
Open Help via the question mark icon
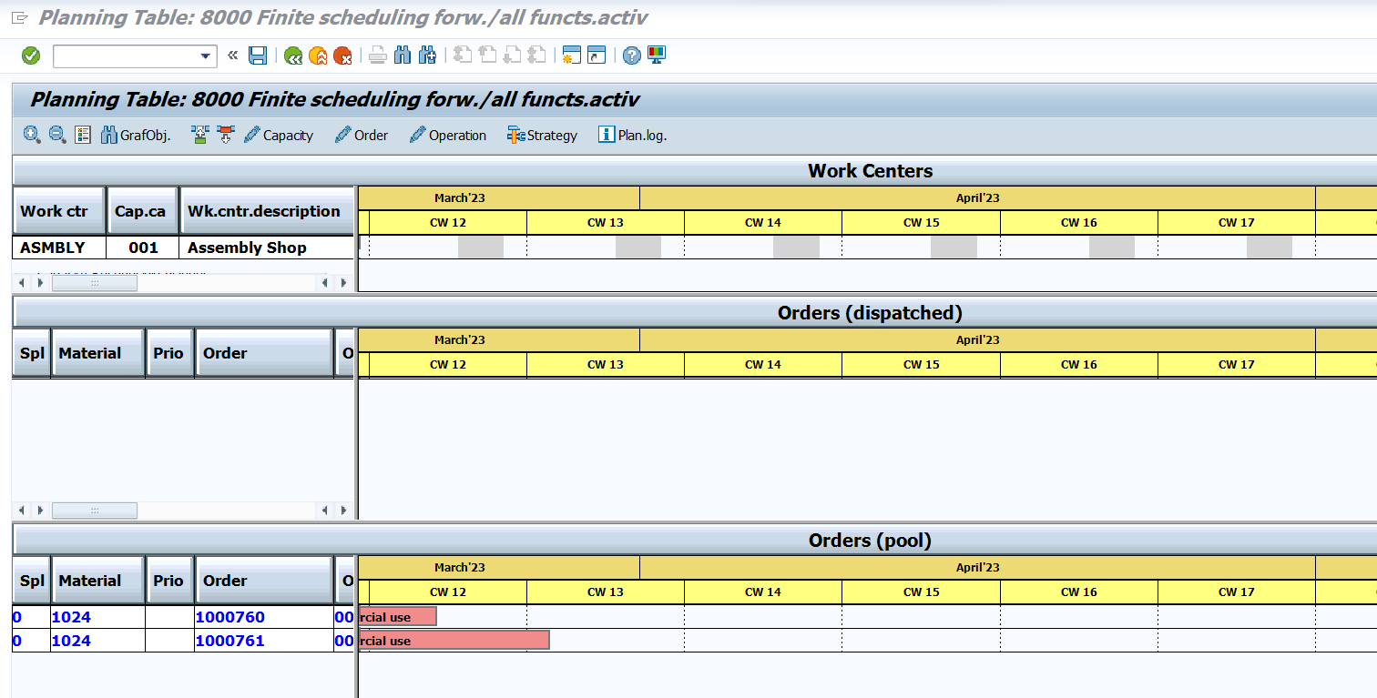pos(631,55)
